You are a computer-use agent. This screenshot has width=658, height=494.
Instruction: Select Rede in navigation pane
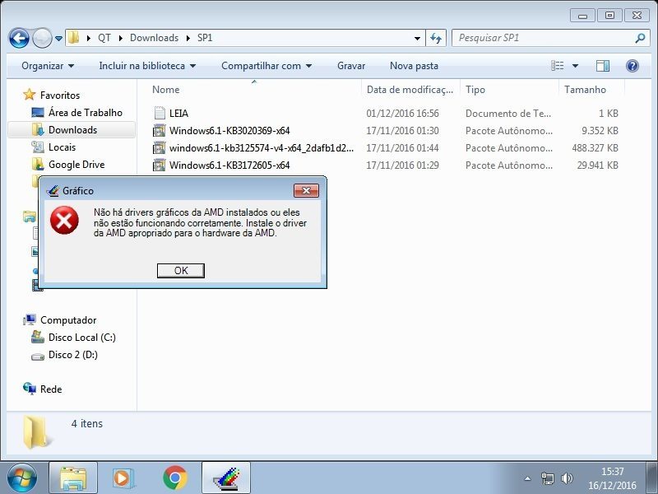pyautogui.click(x=51, y=389)
